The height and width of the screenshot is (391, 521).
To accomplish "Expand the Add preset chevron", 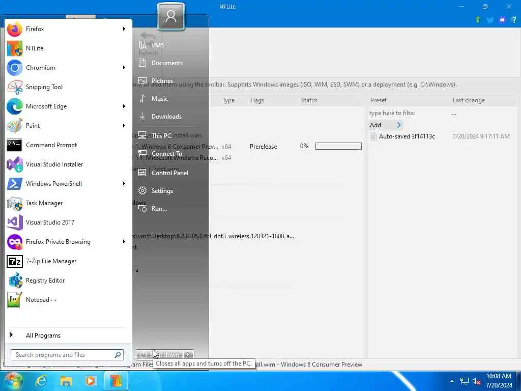I will click(x=399, y=125).
